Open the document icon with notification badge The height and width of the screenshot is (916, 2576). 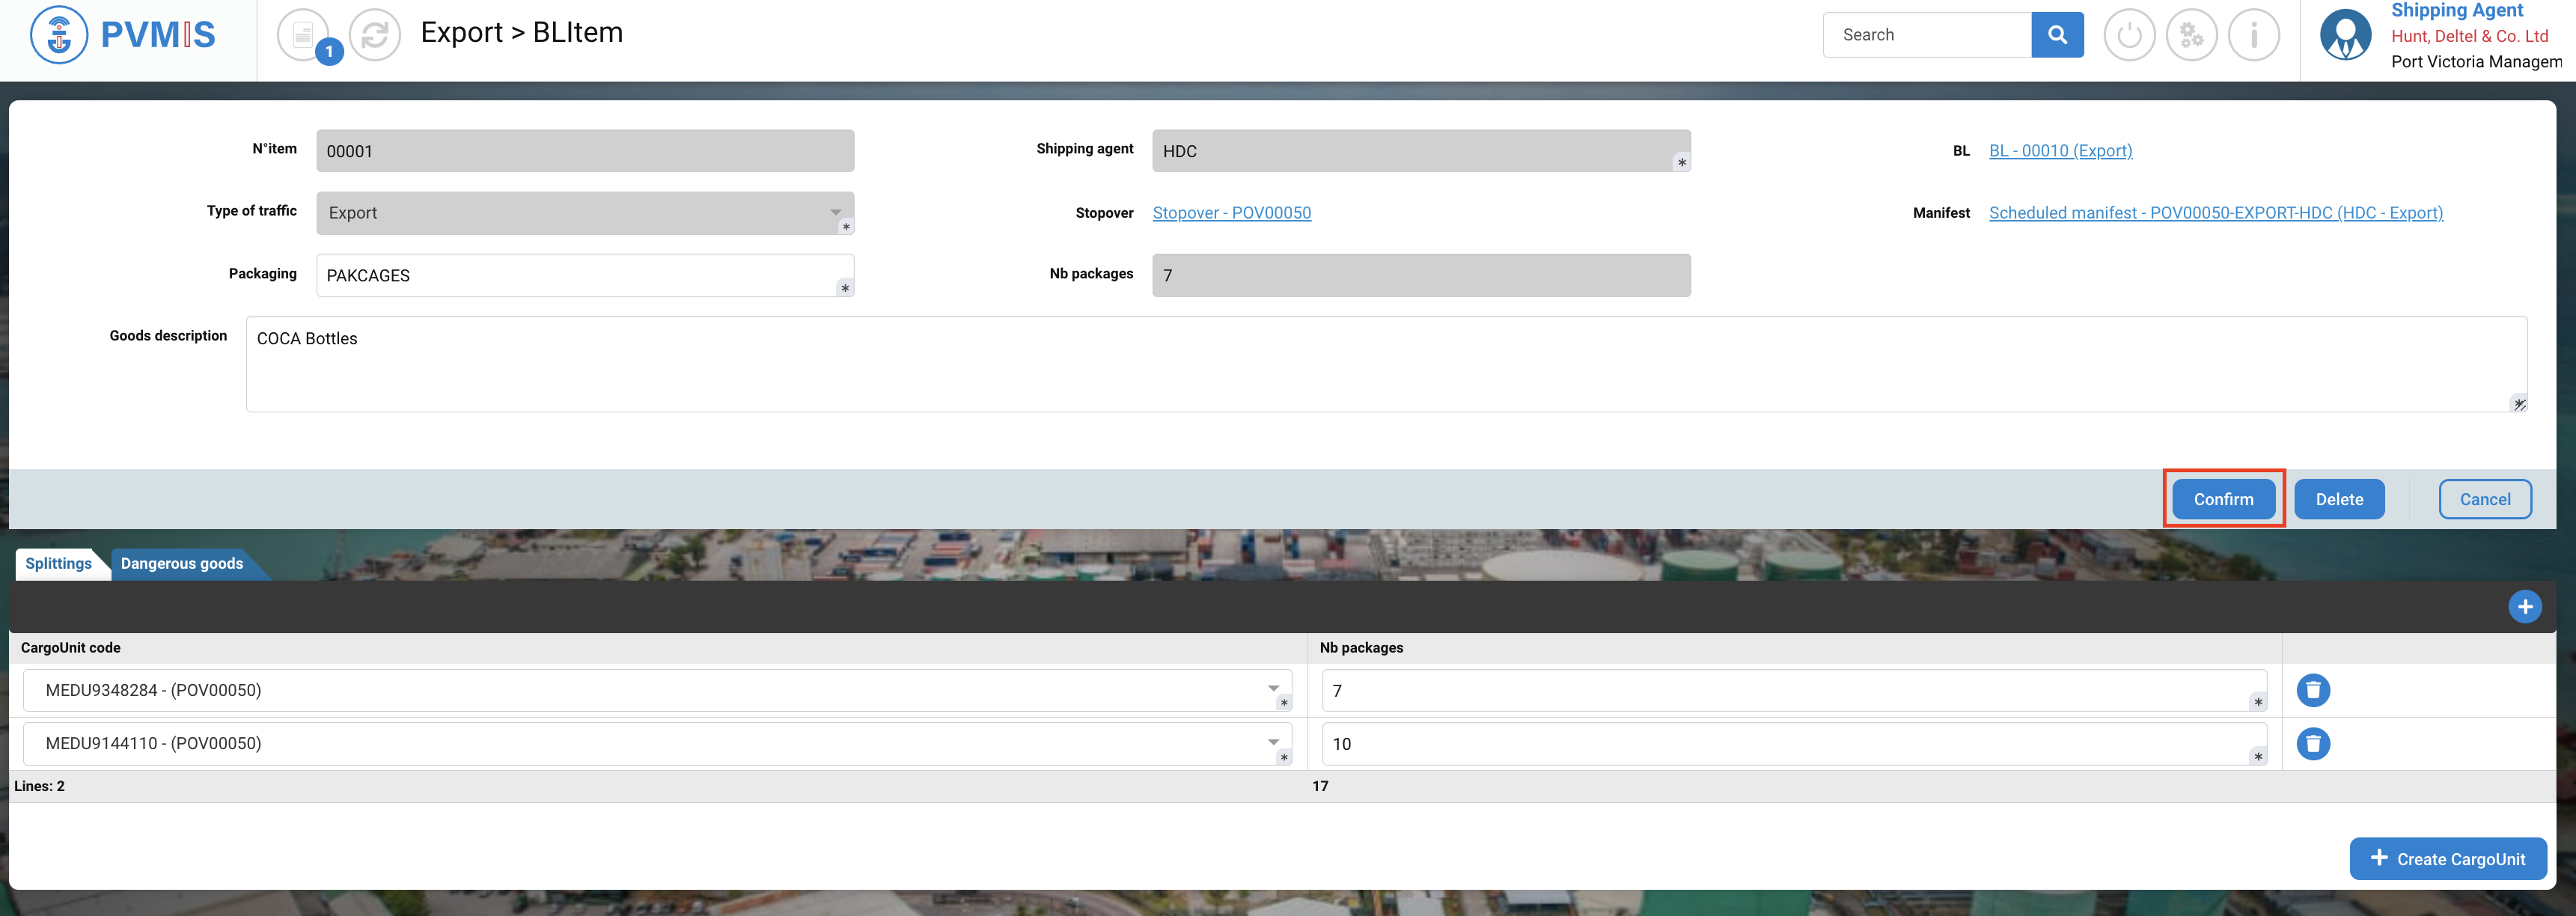click(x=303, y=35)
